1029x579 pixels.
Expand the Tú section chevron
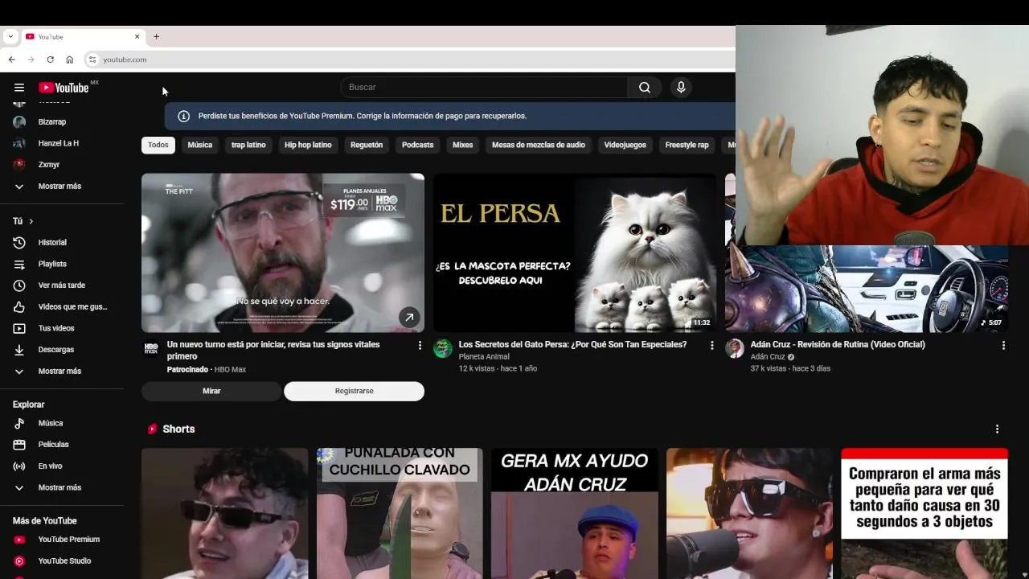31,221
